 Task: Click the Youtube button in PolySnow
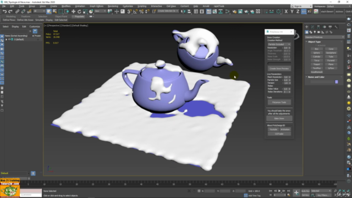tap(273, 130)
